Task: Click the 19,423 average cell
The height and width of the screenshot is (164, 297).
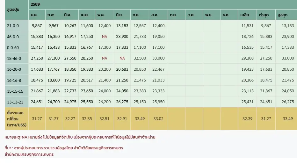Action: pyautogui.click(x=247, y=69)
